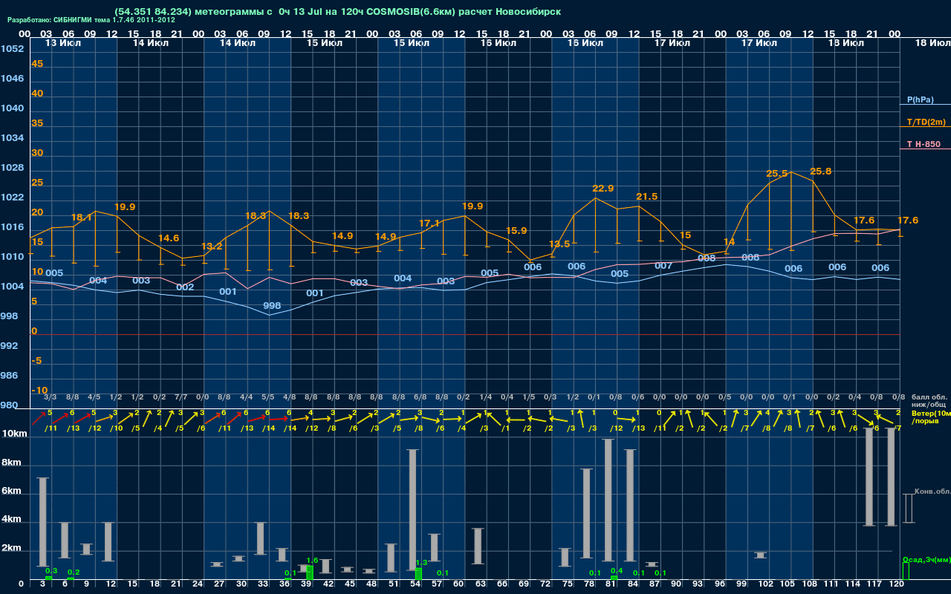Screen dimensions: 951x594
Task: Click the 'балл обл. ниж/общ' legend text
Action: (x=928, y=401)
